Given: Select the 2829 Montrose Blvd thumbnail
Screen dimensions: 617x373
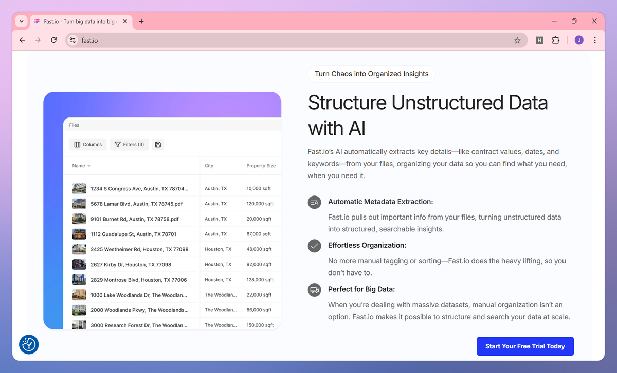Looking at the screenshot, I should [79, 280].
